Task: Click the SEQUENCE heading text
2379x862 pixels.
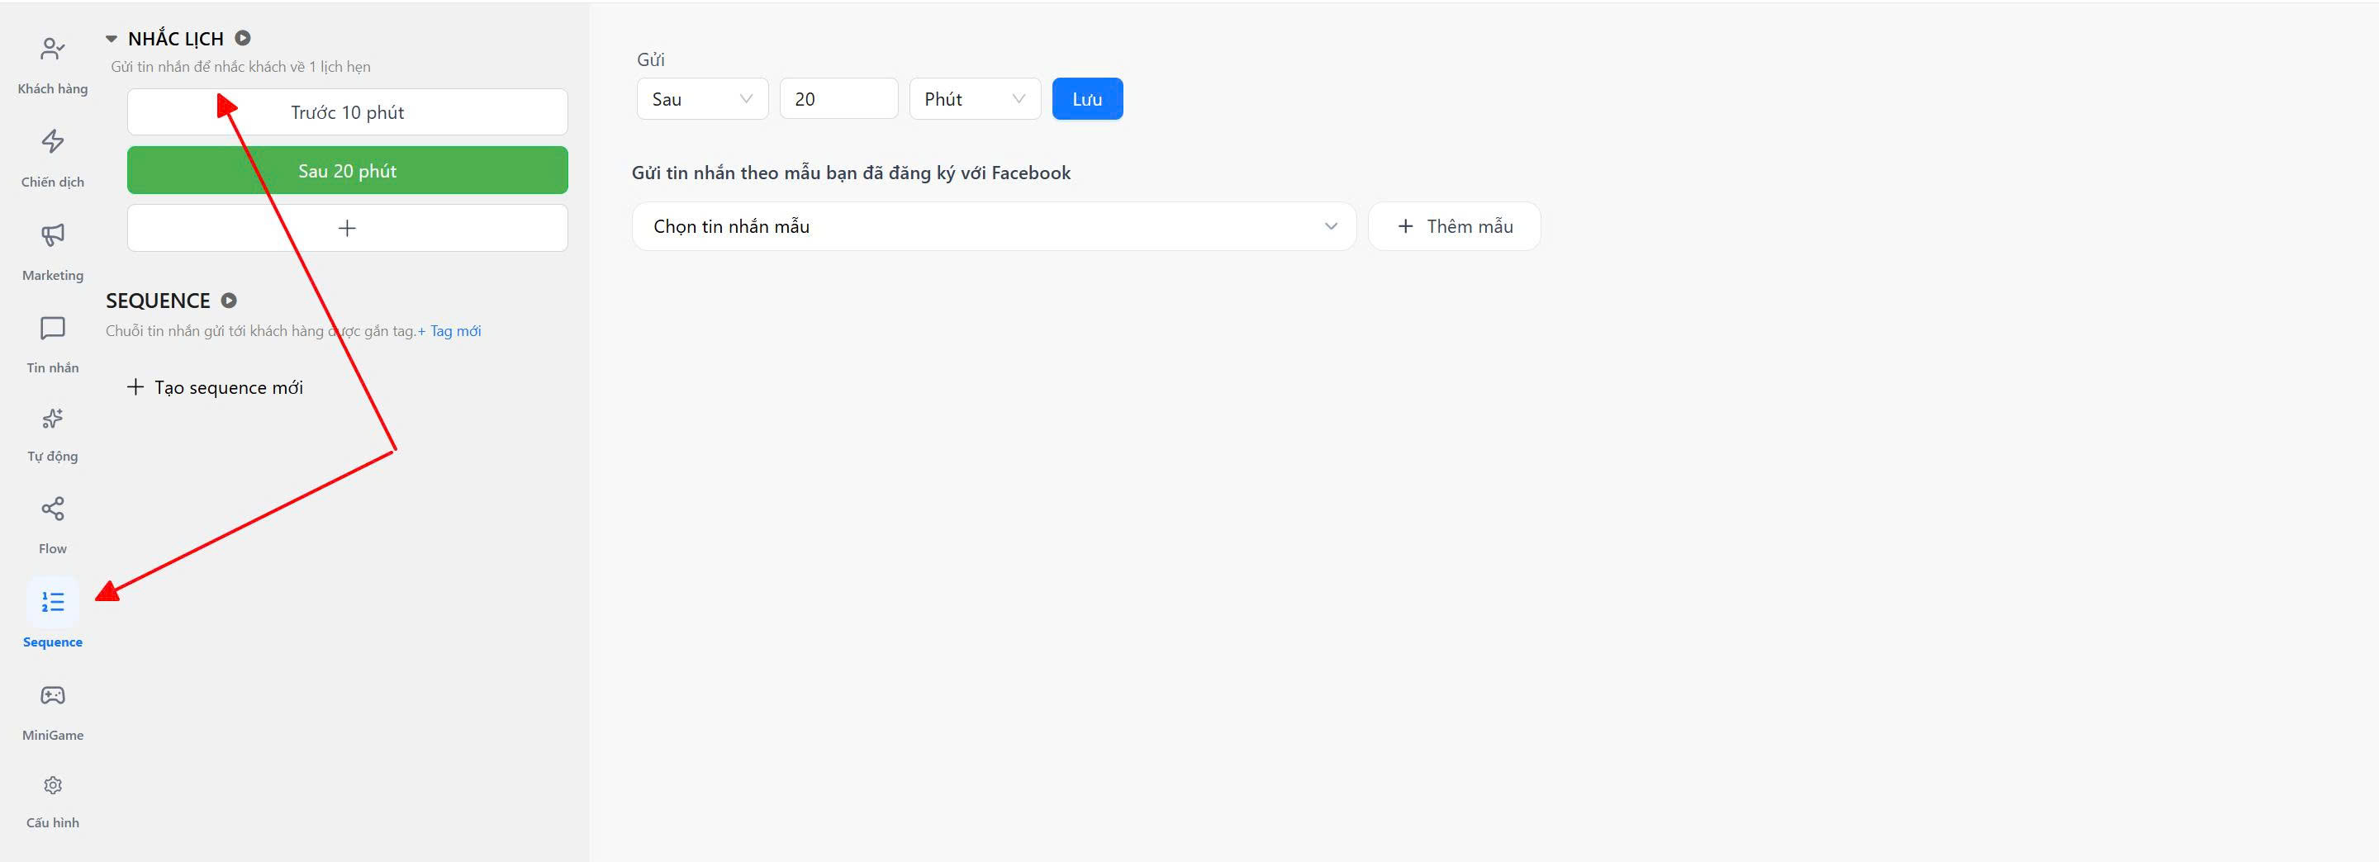Action: 158,301
